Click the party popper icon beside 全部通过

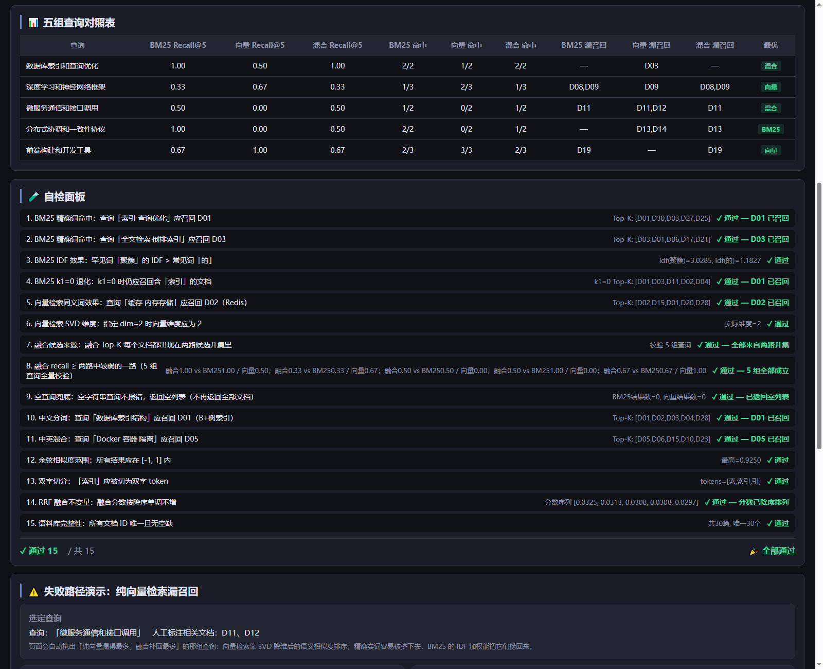point(754,551)
